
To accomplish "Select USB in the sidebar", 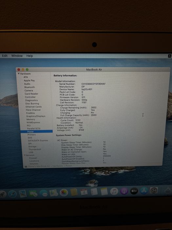I will click(x=31, y=152).
